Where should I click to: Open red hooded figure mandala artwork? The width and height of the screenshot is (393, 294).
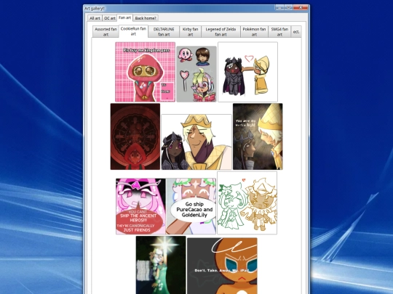(135, 136)
